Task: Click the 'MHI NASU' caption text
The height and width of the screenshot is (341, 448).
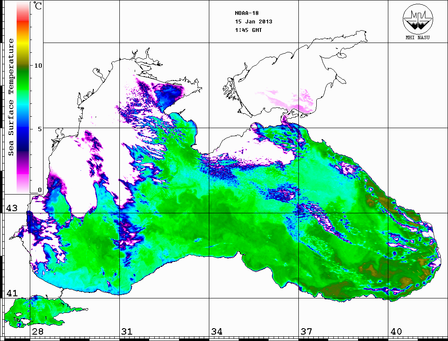Action: (x=418, y=37)
